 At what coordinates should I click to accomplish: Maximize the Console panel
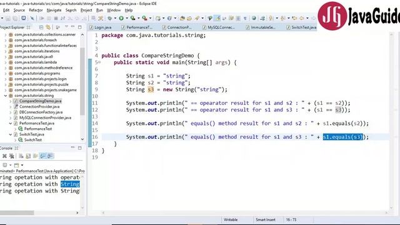(80, 148)
